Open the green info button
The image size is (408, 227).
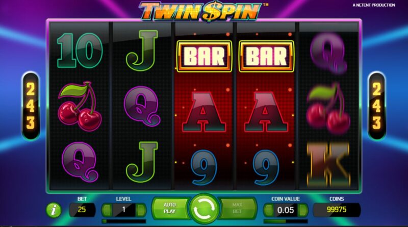pos(54,210)
